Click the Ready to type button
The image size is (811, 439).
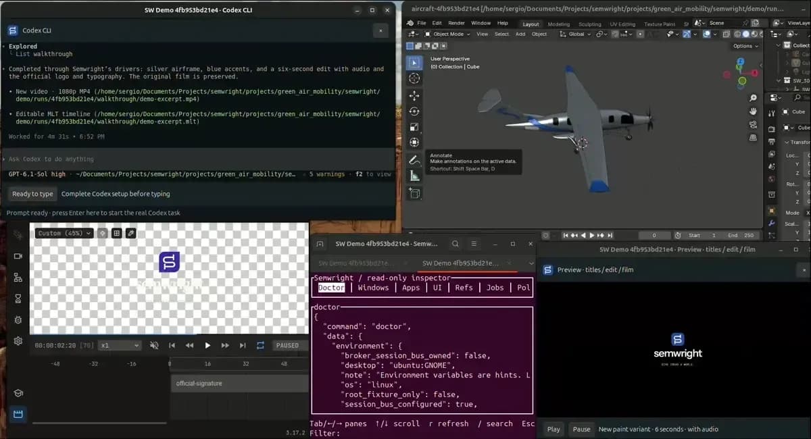pyautogui.click(x=32, y=194)
